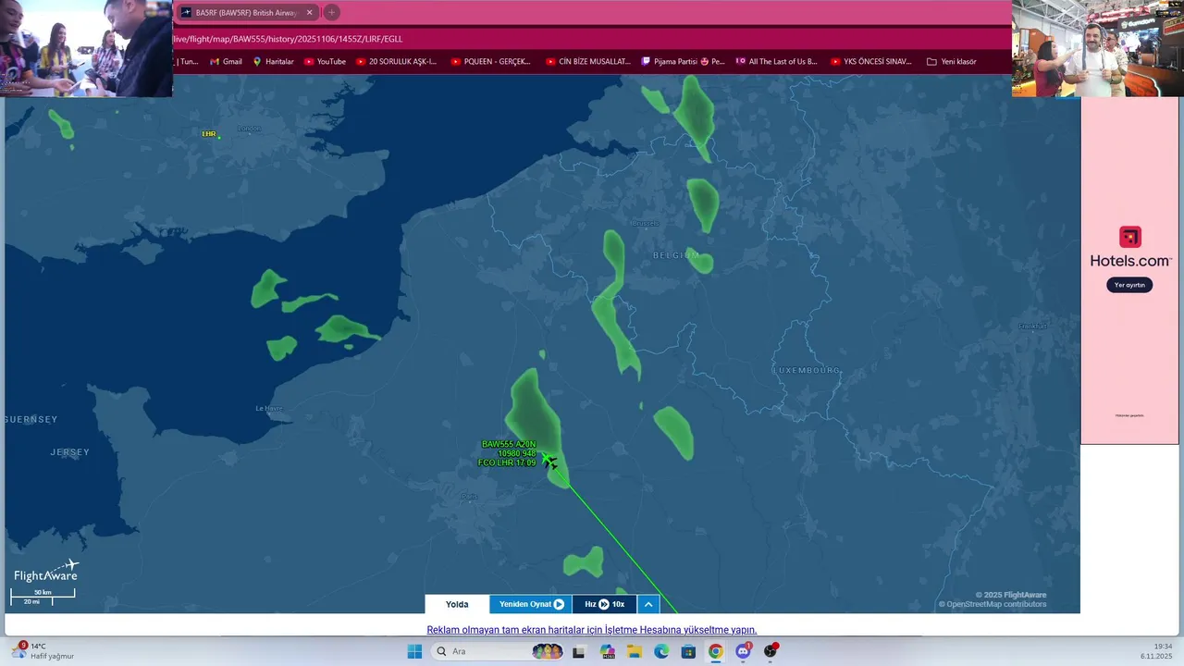
Task: Open Microsoft Store from the taskbar
Action: click(x=688, y=651)
